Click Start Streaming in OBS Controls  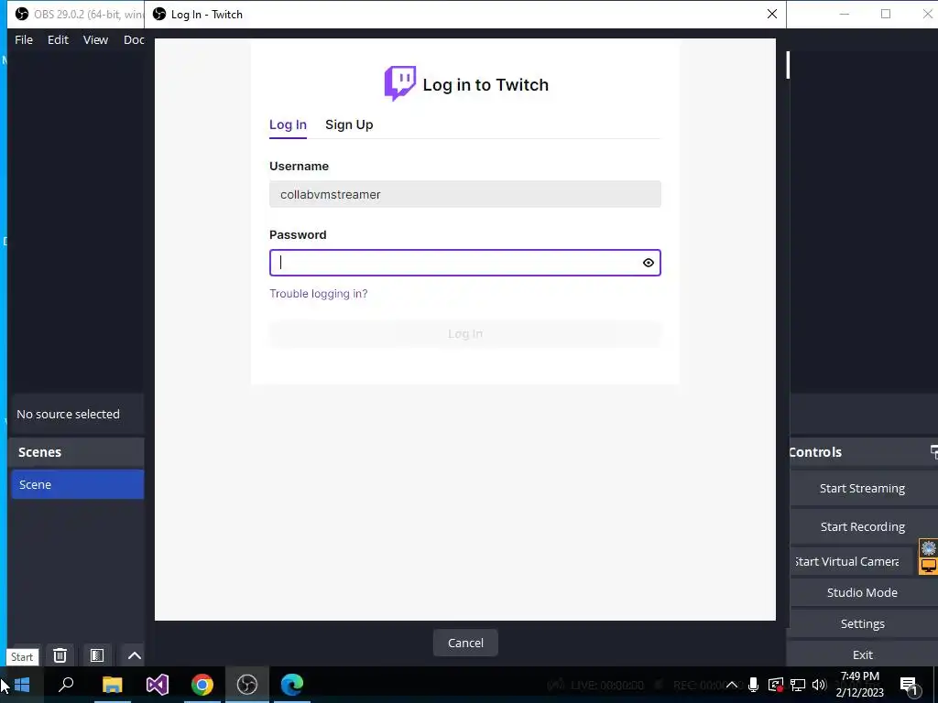click(862, 489)
